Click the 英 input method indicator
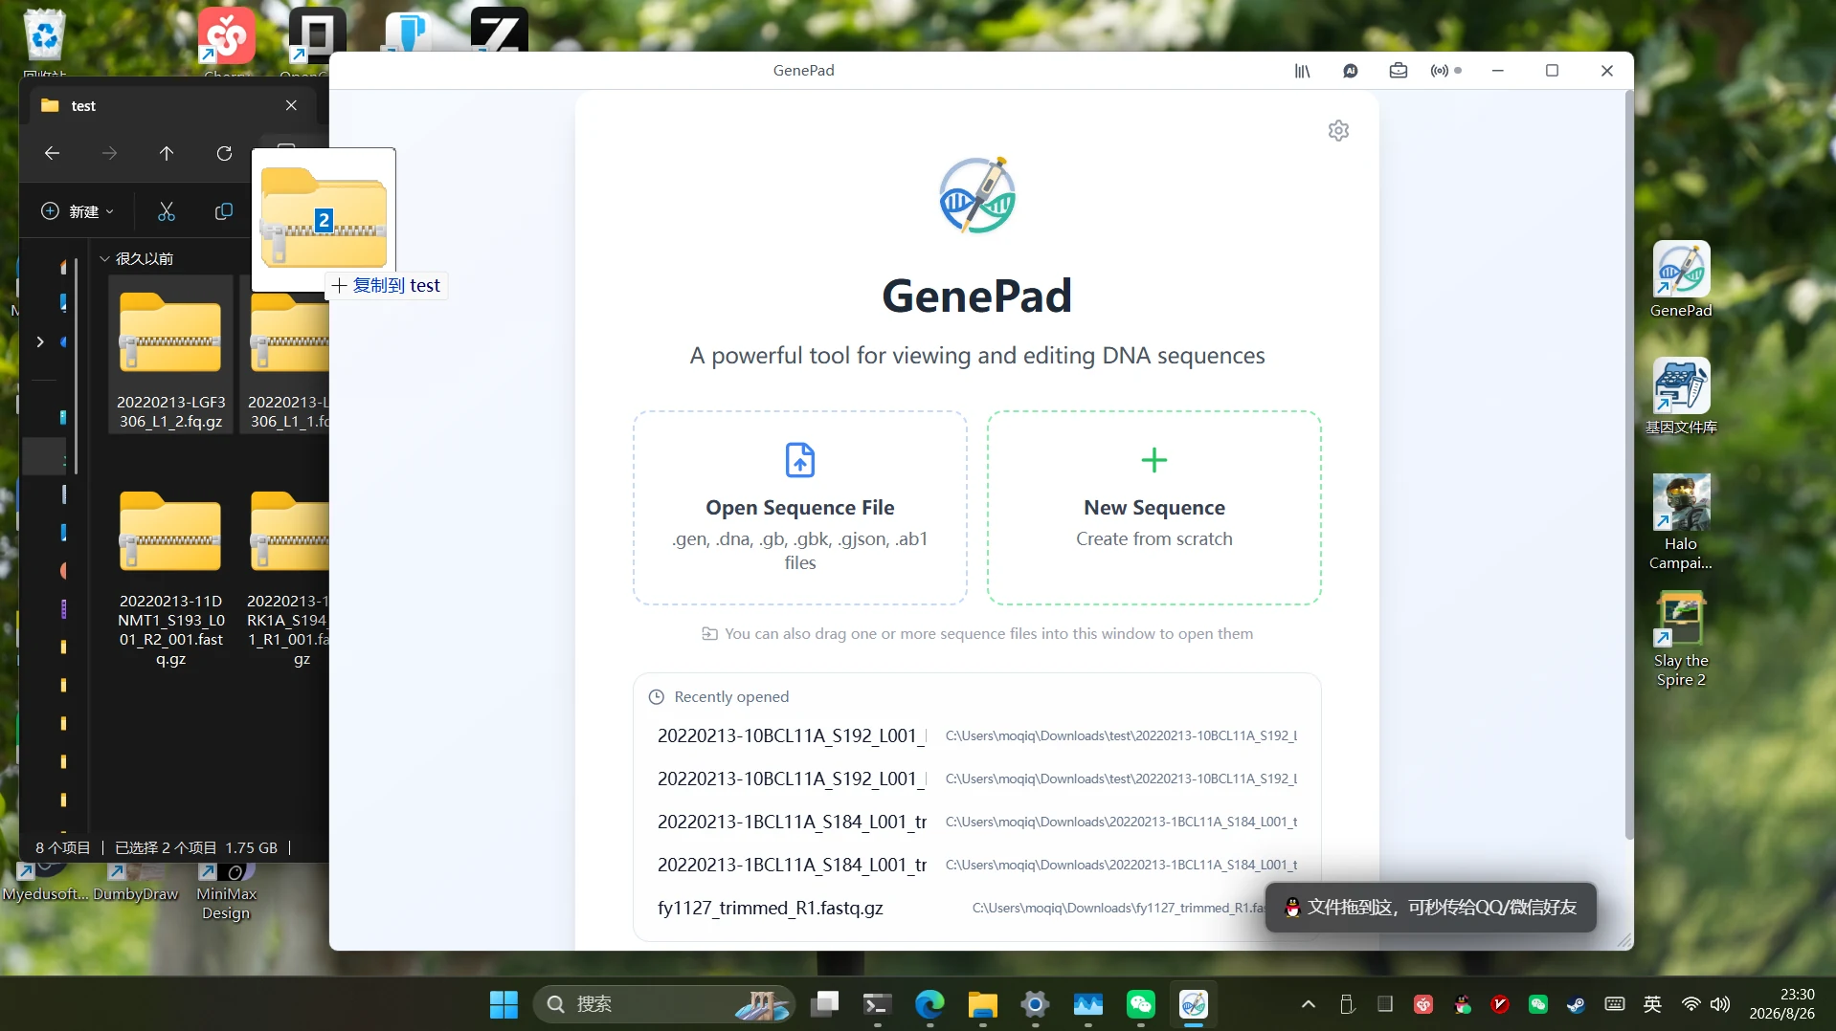Image resolution: width=1836 pixels, height=1031 pixels. (x=1652, y=1004)
